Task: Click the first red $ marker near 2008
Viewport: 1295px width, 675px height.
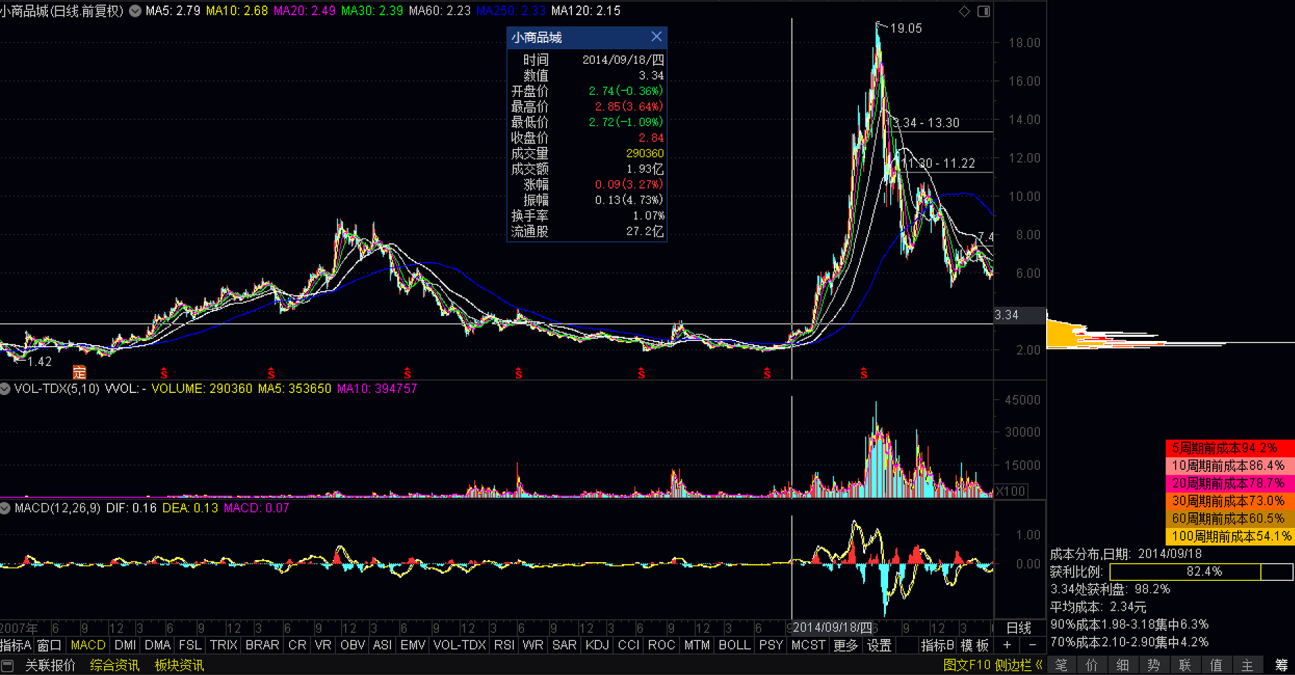Action: tap(164, 374)
